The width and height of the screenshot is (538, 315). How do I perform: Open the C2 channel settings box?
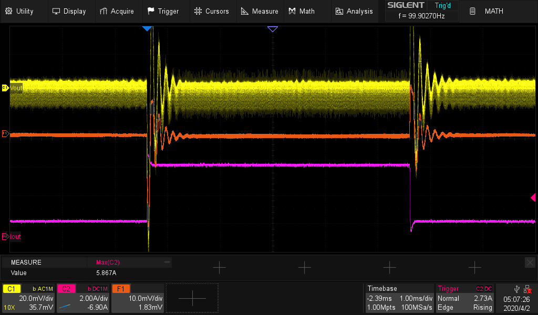point(82,298)
